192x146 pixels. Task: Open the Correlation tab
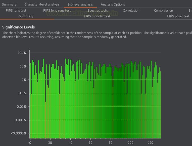pos(131,10)
